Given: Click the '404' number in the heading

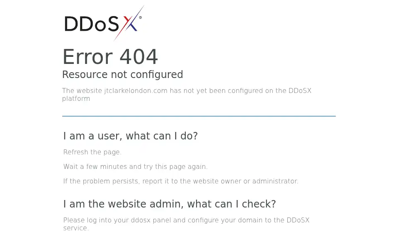Looking at the screenshot, I should click(139, 57).
